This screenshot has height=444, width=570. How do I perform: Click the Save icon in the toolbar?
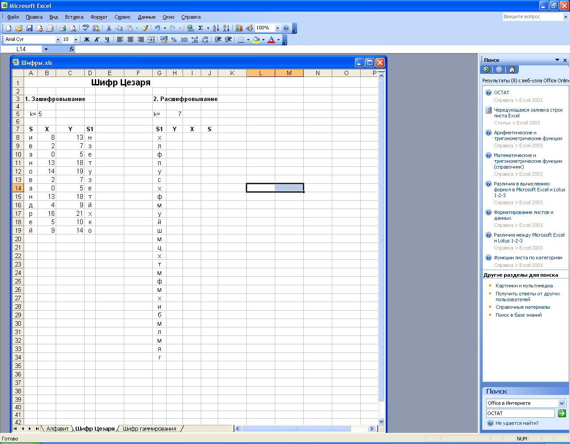pyautogui.click(x=29, y=28)
